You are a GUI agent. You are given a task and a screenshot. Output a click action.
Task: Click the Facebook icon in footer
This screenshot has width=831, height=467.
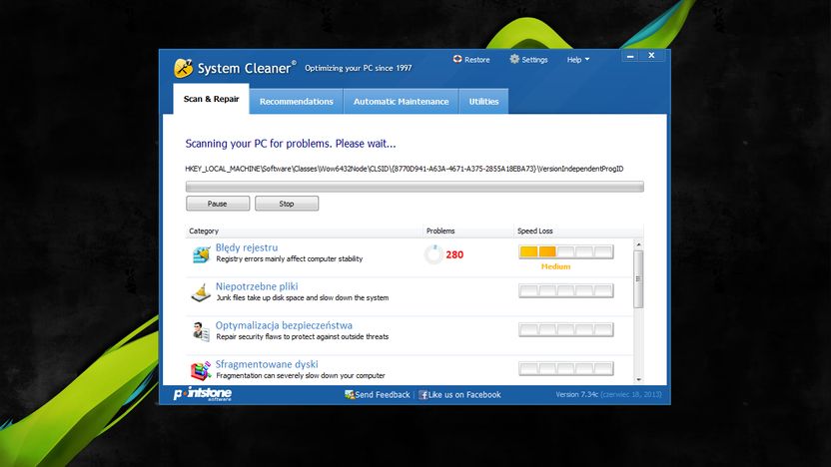[422, 395]
